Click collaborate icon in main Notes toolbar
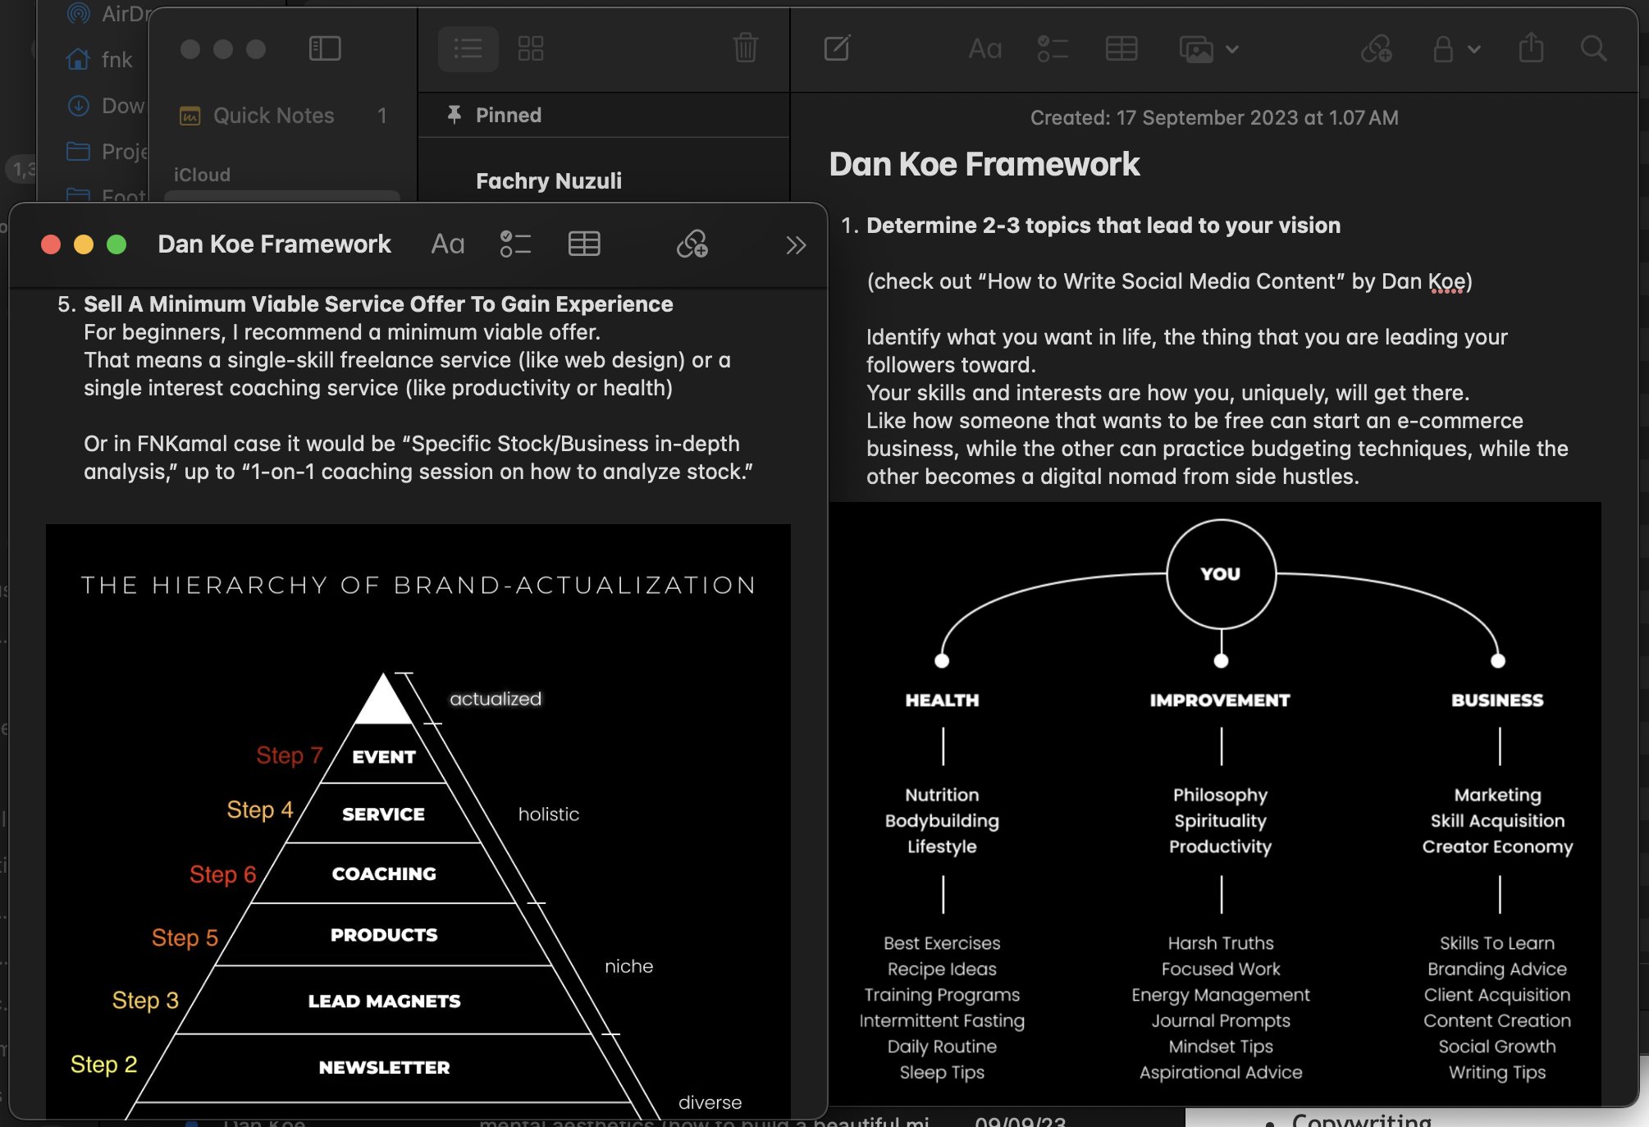The width and height of the screenshot is (1649, 1127). coord(1376,49)
